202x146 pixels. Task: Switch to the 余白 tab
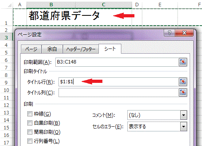[52, 49]
